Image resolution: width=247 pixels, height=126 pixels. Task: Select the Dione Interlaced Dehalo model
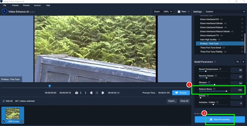coord(220,23)
